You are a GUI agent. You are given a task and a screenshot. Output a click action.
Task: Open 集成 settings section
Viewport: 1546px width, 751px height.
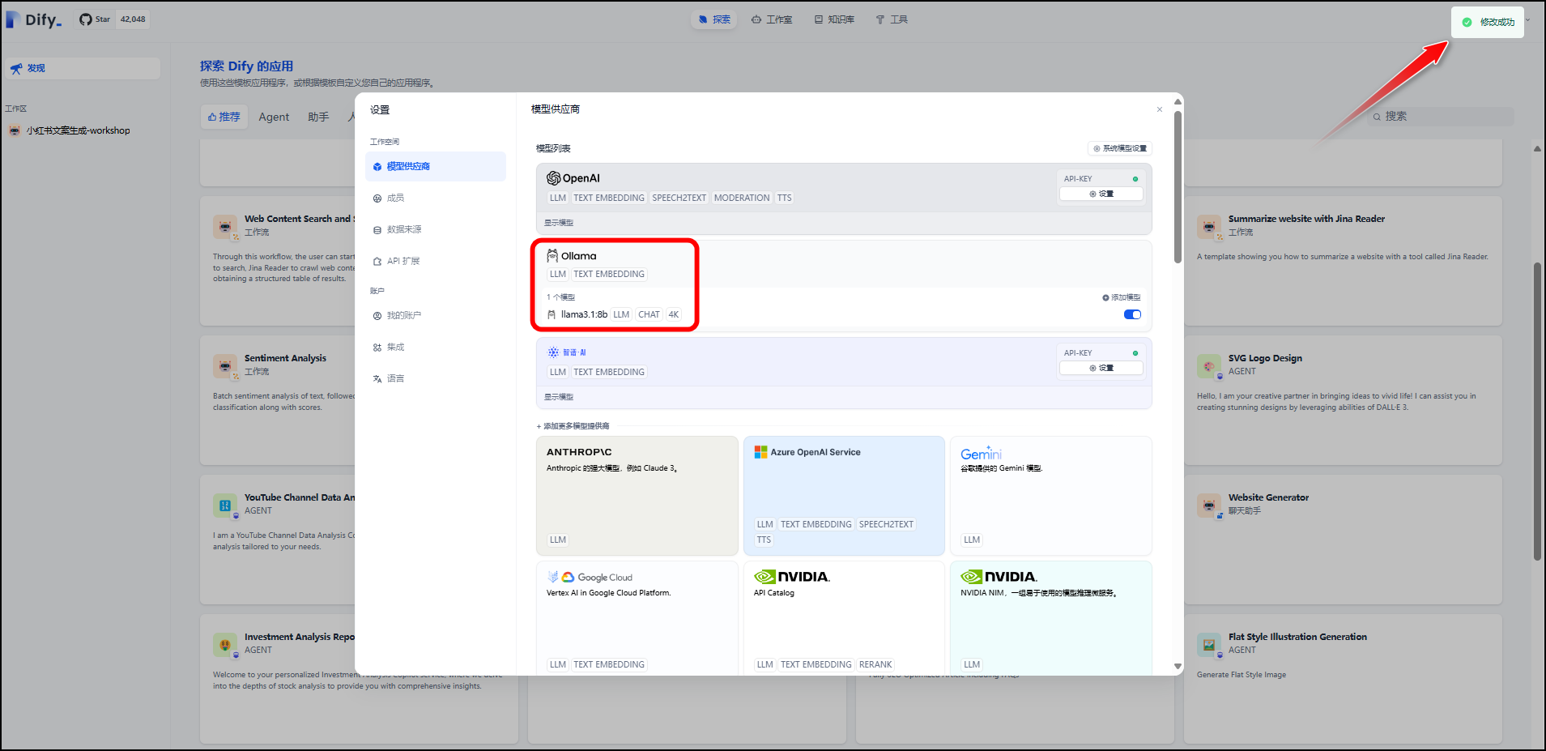coord(436,347)
